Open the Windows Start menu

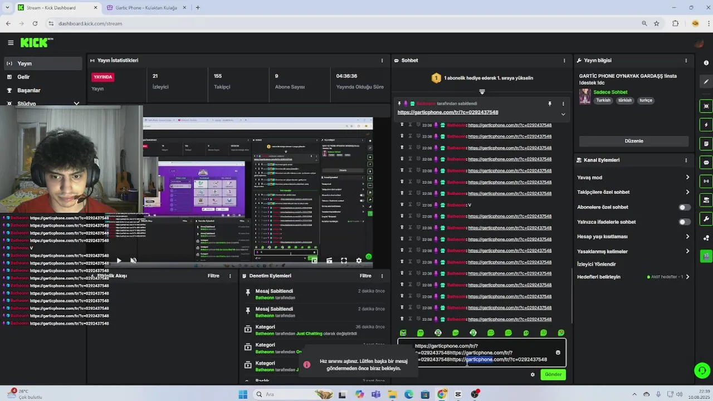tap(243, 394)
